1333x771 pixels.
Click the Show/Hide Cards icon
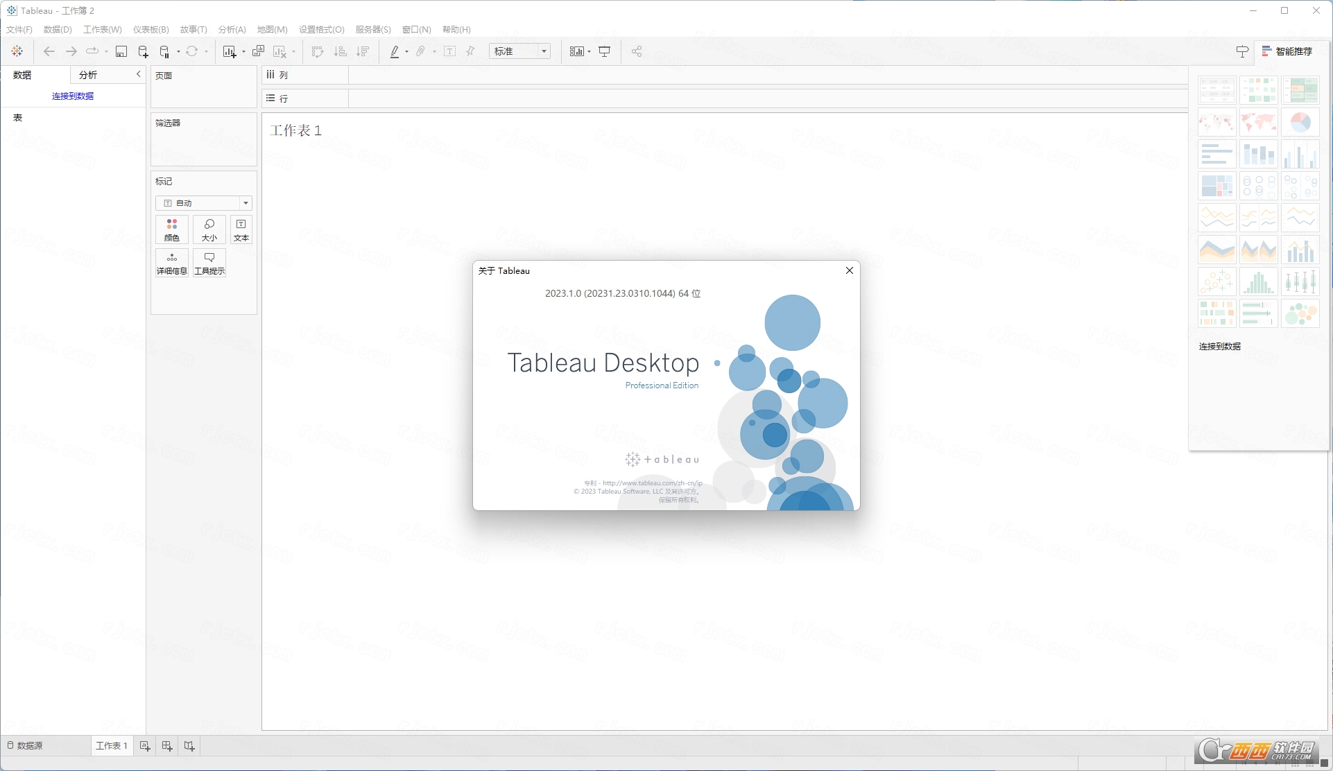pos(576,51)
